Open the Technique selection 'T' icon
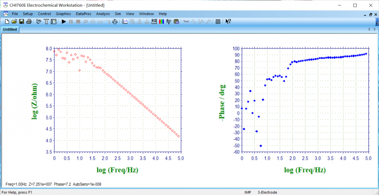379x195 pixels. click(x=46, y=21)
